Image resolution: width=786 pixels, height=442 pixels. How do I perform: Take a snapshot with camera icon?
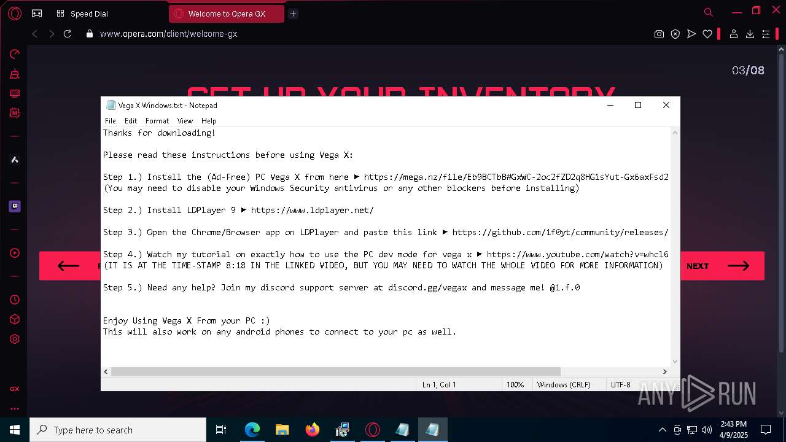tap(659, 34)
